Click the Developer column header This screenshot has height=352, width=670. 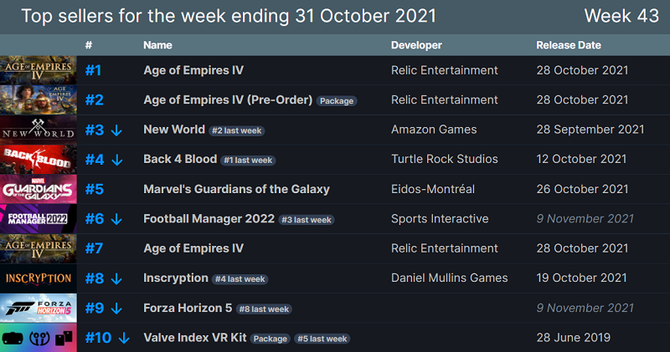416,45
